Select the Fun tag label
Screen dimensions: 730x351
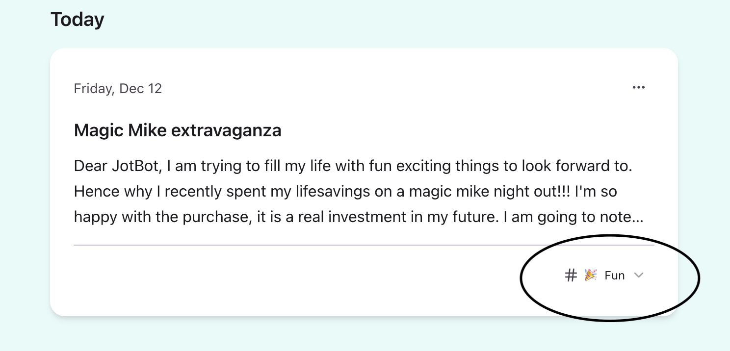614,276
